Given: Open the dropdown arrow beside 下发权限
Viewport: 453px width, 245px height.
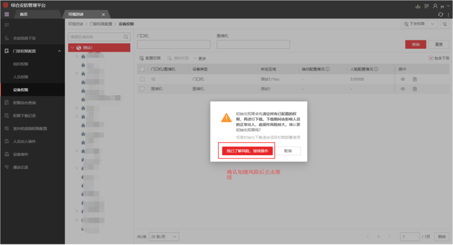Looking at the screenshot, I should (432, 24).
